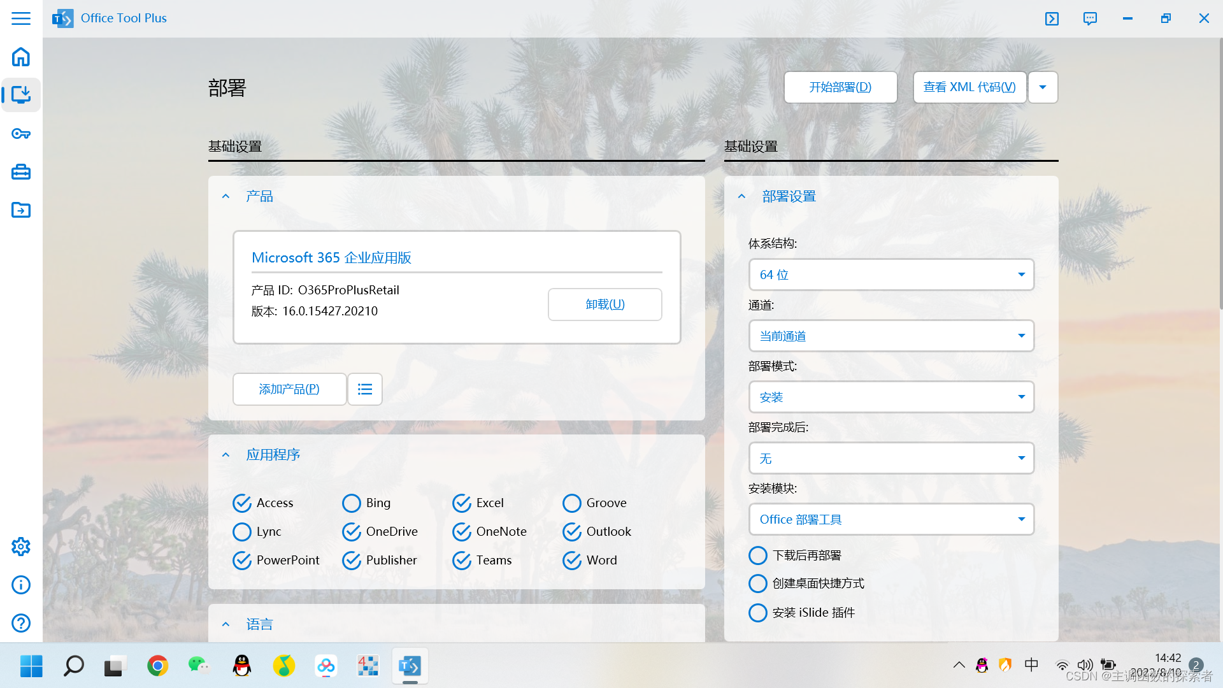
Task: Click the Microsoft 365 企业应用版 title
Action: [x=331, y=257]
